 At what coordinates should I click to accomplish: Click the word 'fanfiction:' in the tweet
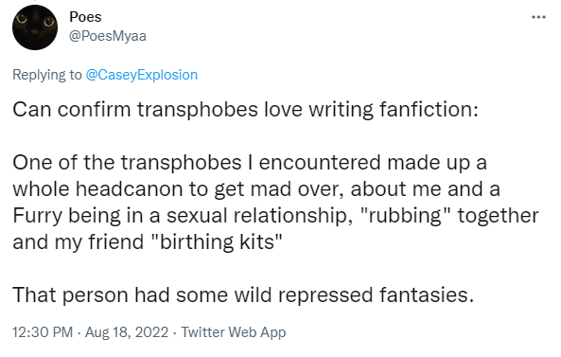tap(429, 109)
